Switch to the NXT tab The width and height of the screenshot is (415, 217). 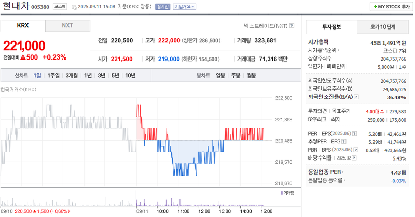pyautogui.click(x=67, y=26)
